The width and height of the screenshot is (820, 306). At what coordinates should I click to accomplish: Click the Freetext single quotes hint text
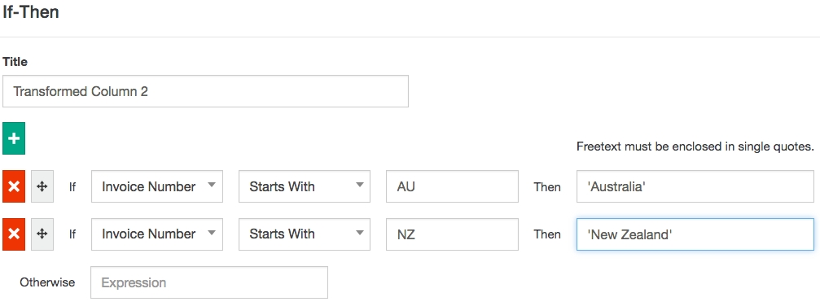pos(695,146)
